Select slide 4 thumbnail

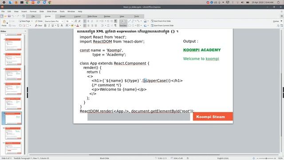click(13, 44)
